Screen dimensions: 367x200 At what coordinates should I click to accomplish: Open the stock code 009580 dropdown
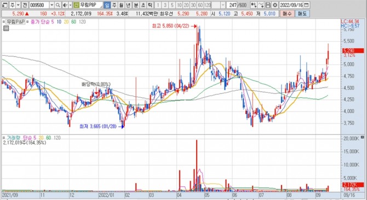coord(51,5)
